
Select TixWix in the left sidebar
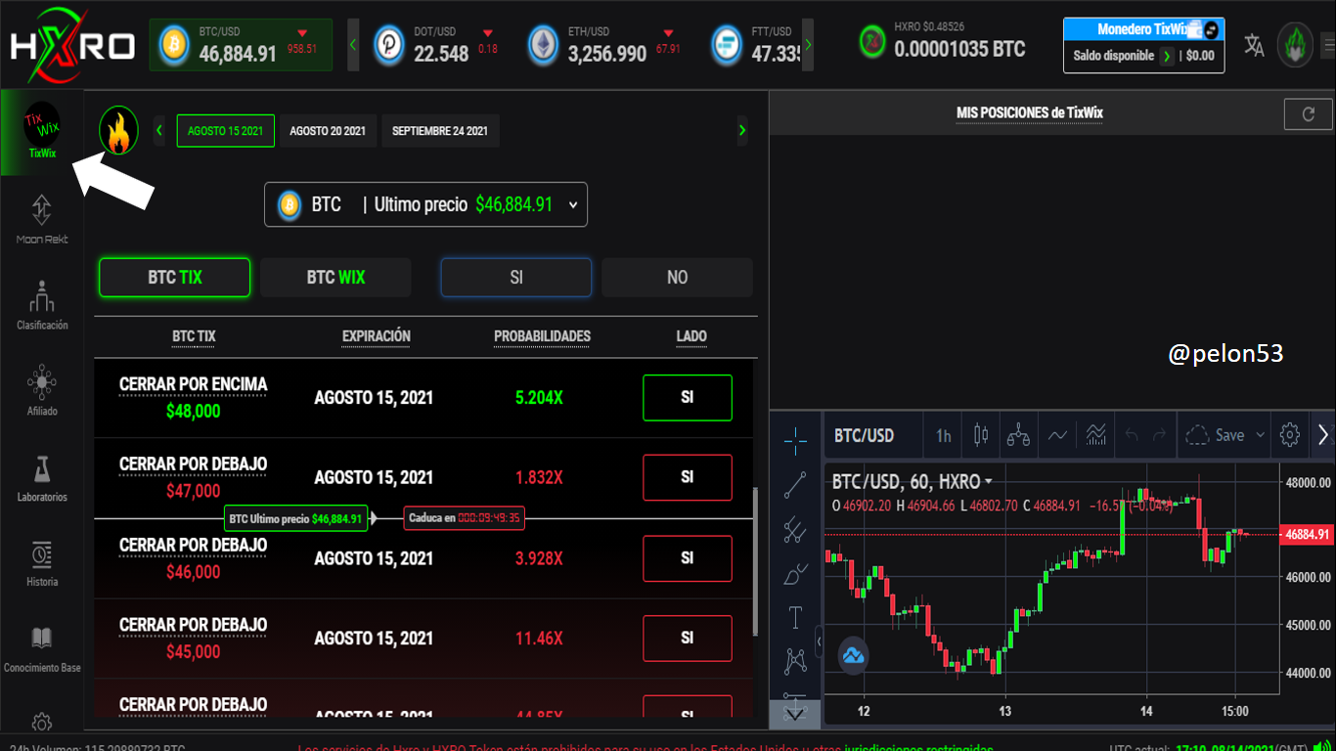(41, 132)
